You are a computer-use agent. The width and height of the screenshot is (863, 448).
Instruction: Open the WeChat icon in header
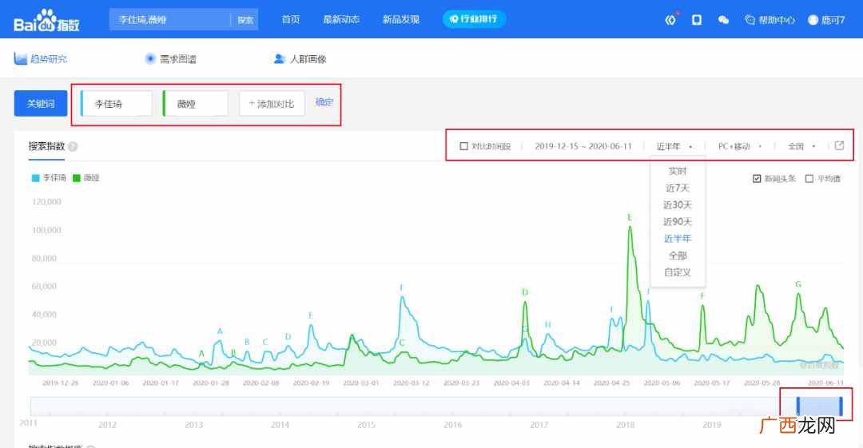pos(723,20)
